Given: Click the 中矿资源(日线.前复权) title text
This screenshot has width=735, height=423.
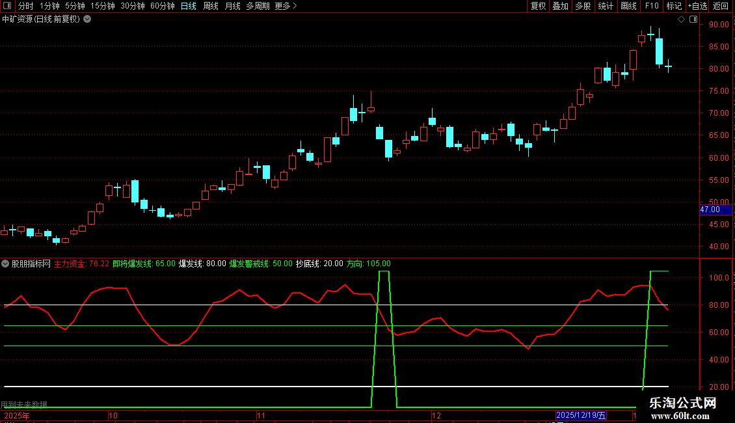Looking at the screenshot, I should tap(41, 20).
